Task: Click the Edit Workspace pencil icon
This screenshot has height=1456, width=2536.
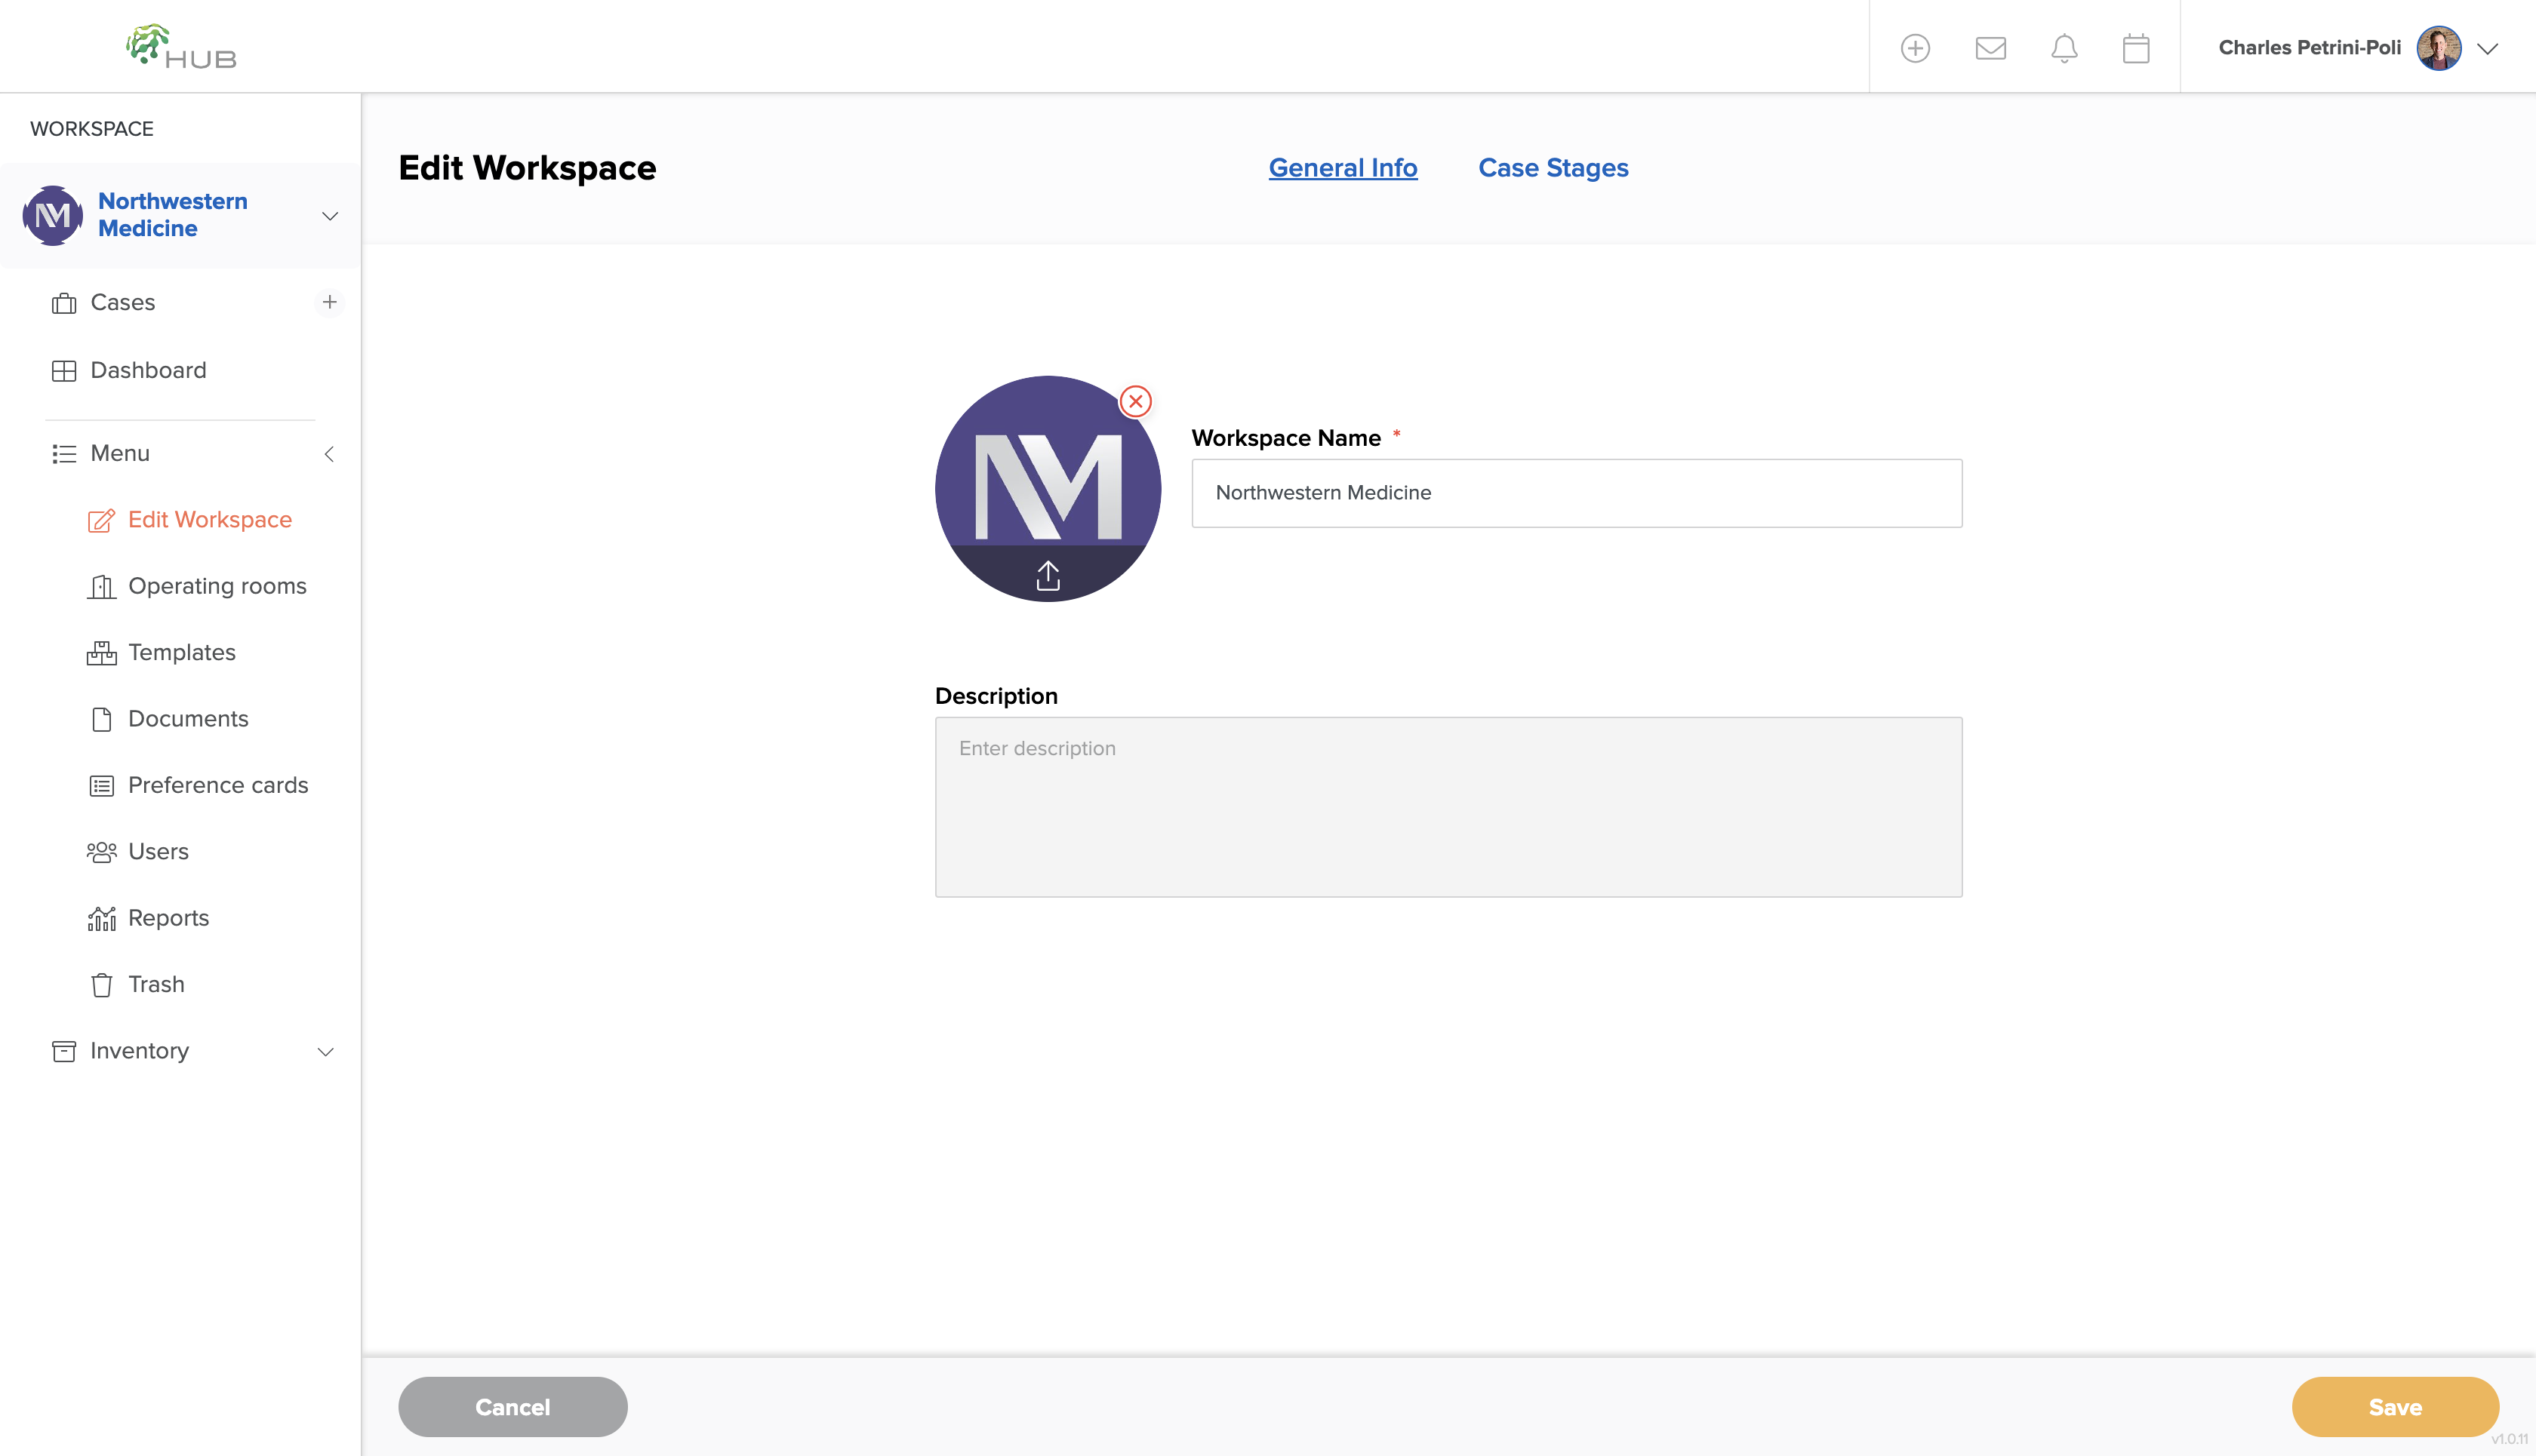Action: coord(101,521)
